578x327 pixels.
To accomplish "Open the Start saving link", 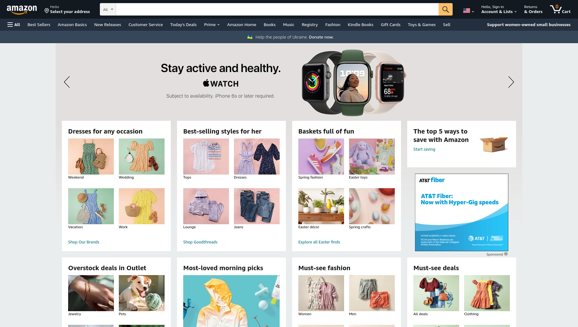I will click(x=424, y=149).
